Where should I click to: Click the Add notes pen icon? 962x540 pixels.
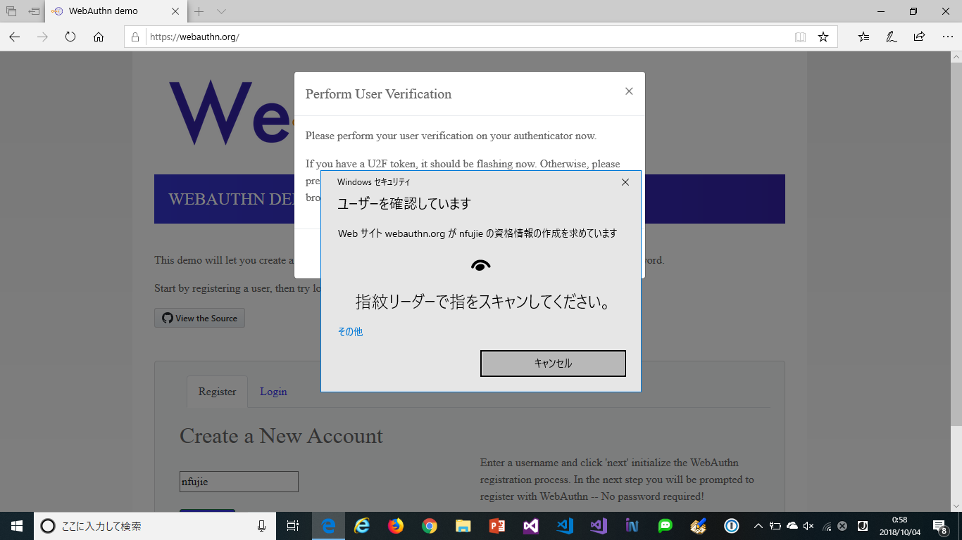click(x=892, y=37)
